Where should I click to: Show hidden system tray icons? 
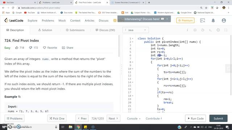pos(191,127)
